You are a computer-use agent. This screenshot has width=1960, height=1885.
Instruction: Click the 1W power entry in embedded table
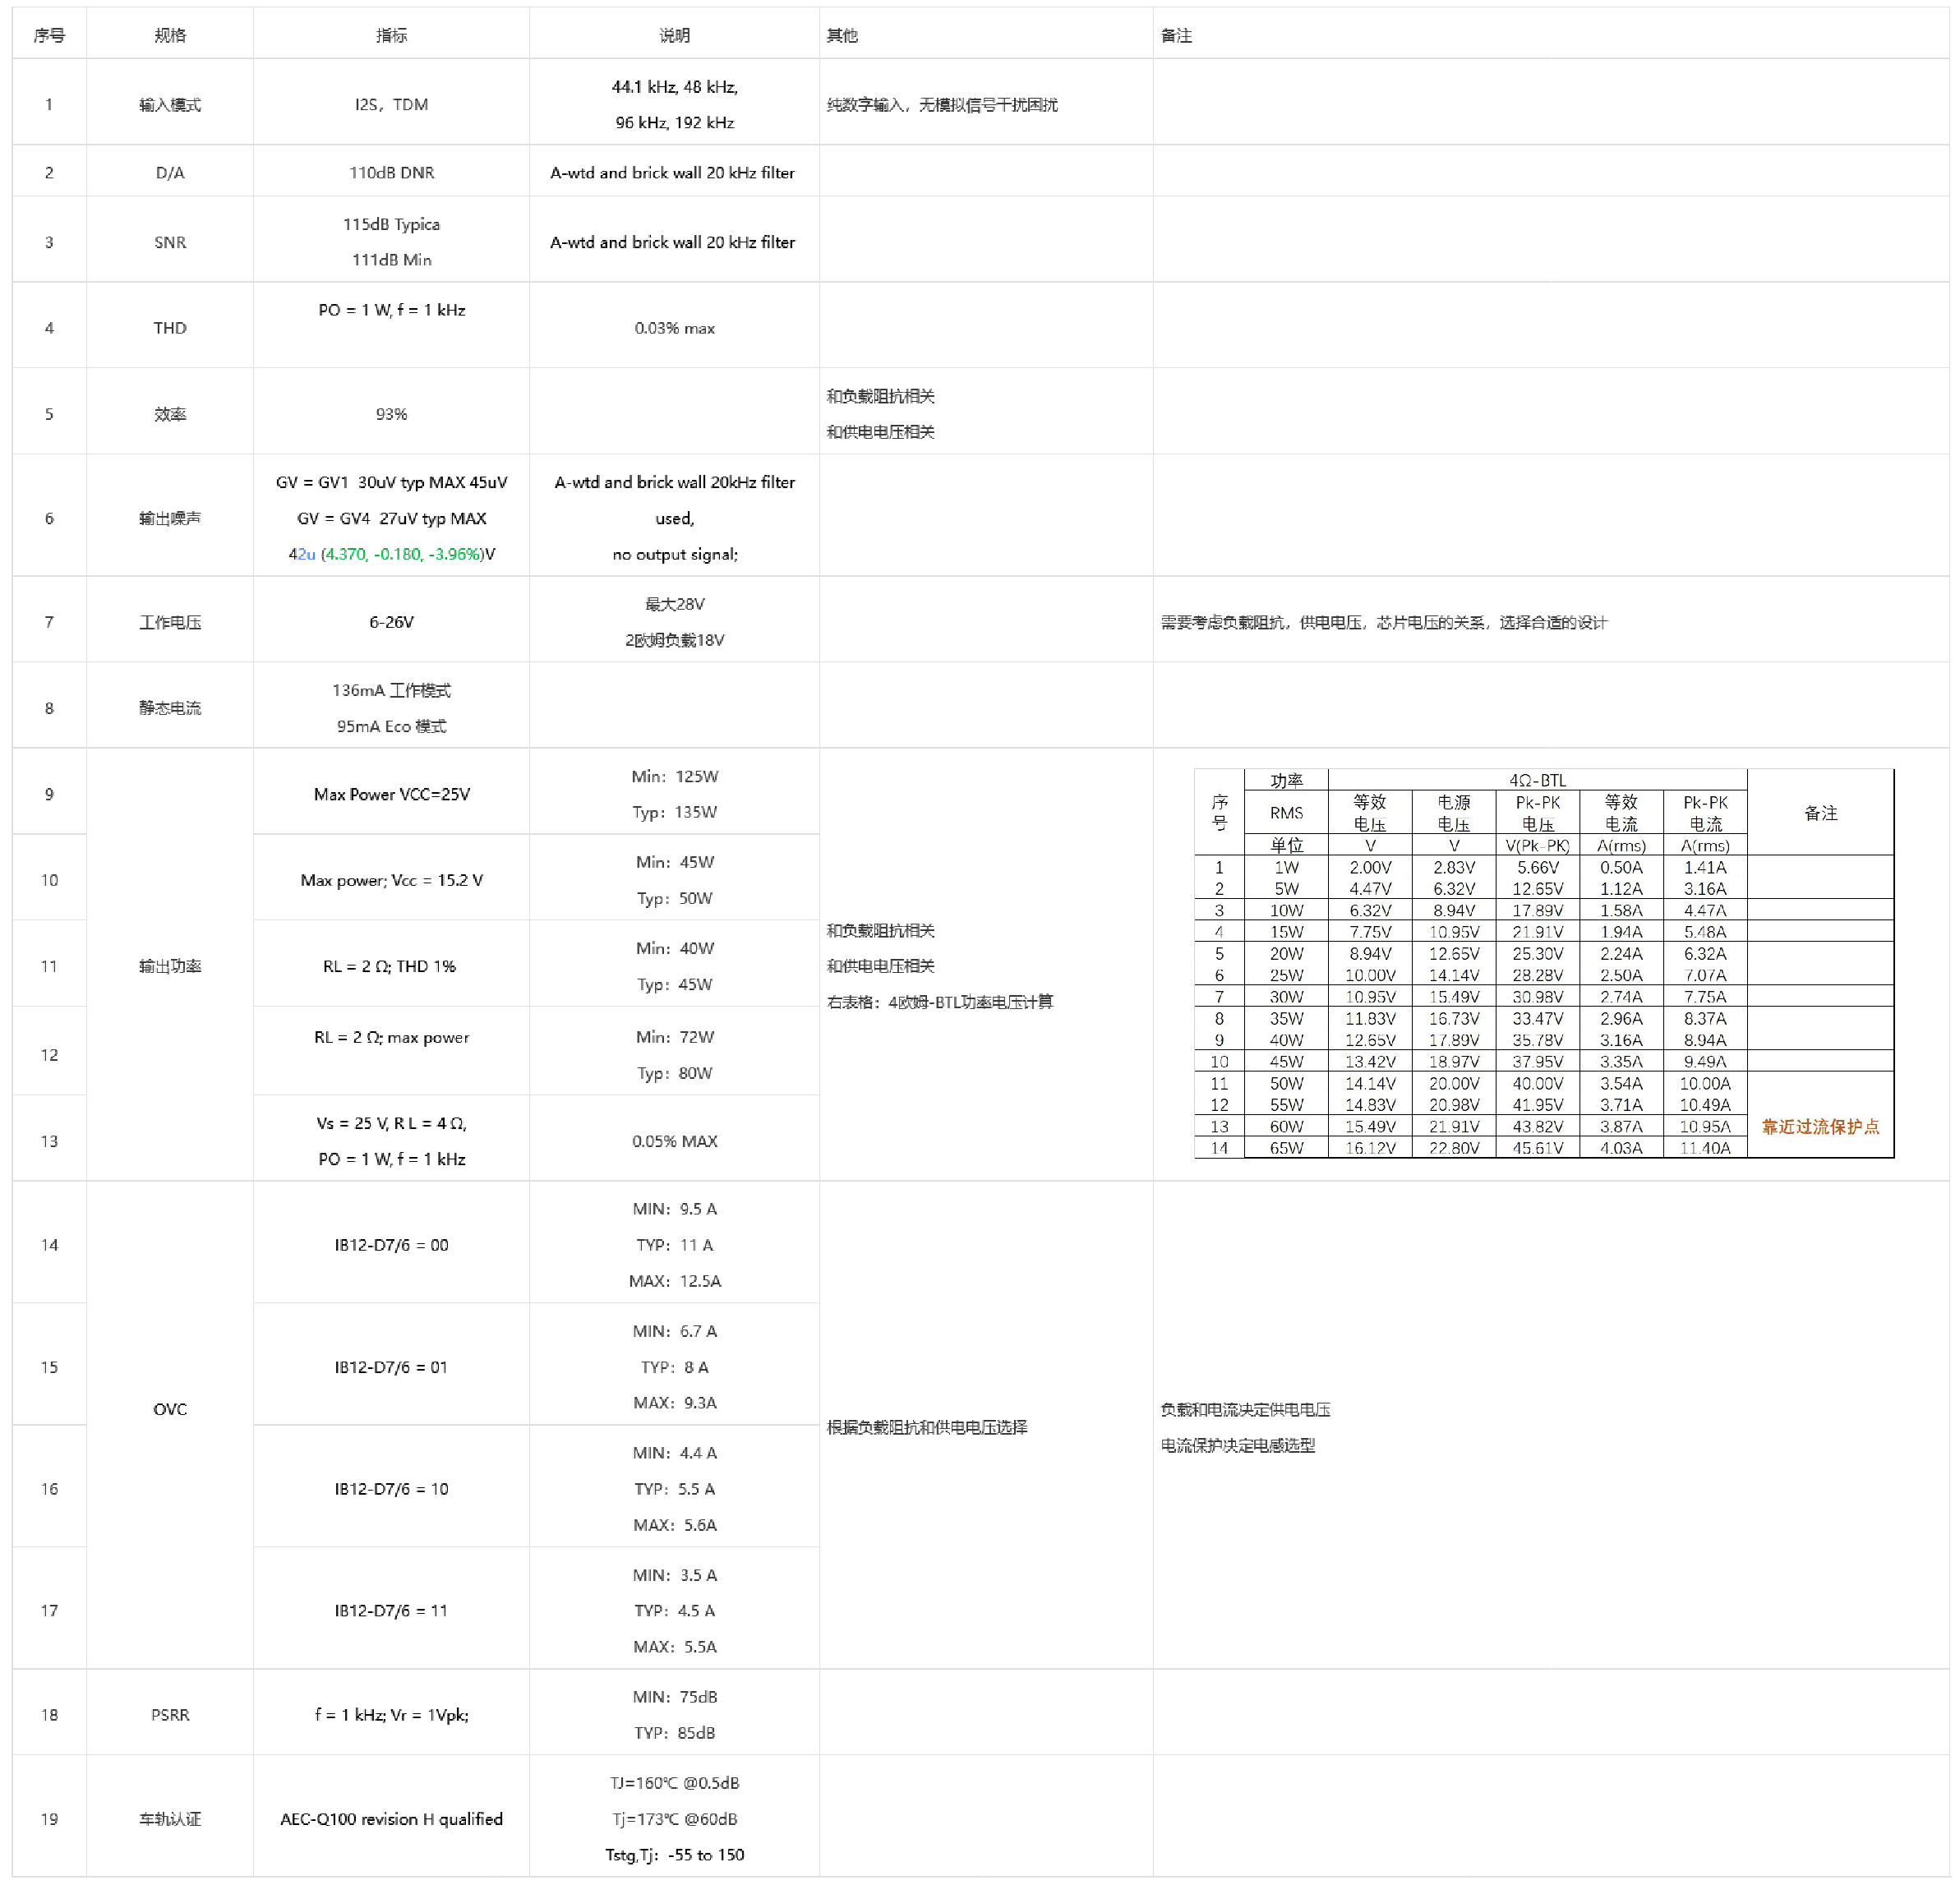[x=1286, y=867]
